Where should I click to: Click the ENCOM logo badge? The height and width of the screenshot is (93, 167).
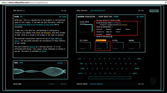[154, 11]
